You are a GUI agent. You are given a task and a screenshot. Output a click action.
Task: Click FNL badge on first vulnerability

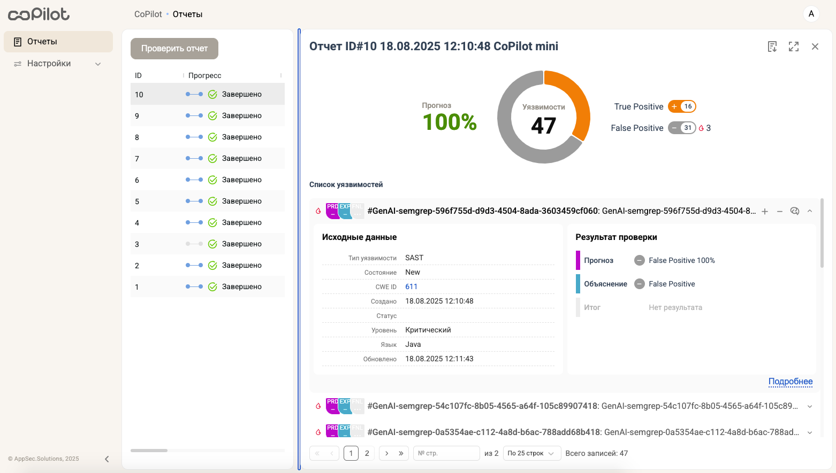pos(358,211)
